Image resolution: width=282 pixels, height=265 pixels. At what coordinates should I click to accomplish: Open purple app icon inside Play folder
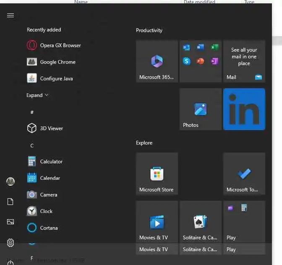pos(230,208)
